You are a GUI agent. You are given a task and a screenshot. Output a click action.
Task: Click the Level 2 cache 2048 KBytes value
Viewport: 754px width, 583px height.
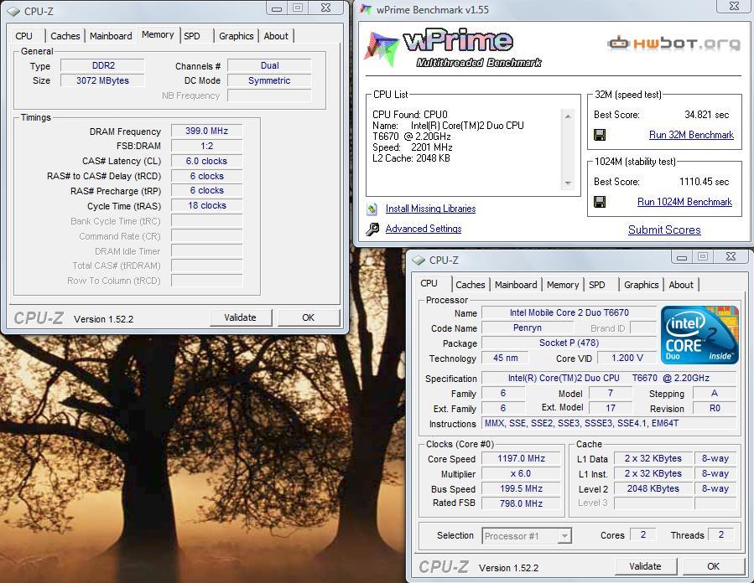tap(653, 489)
